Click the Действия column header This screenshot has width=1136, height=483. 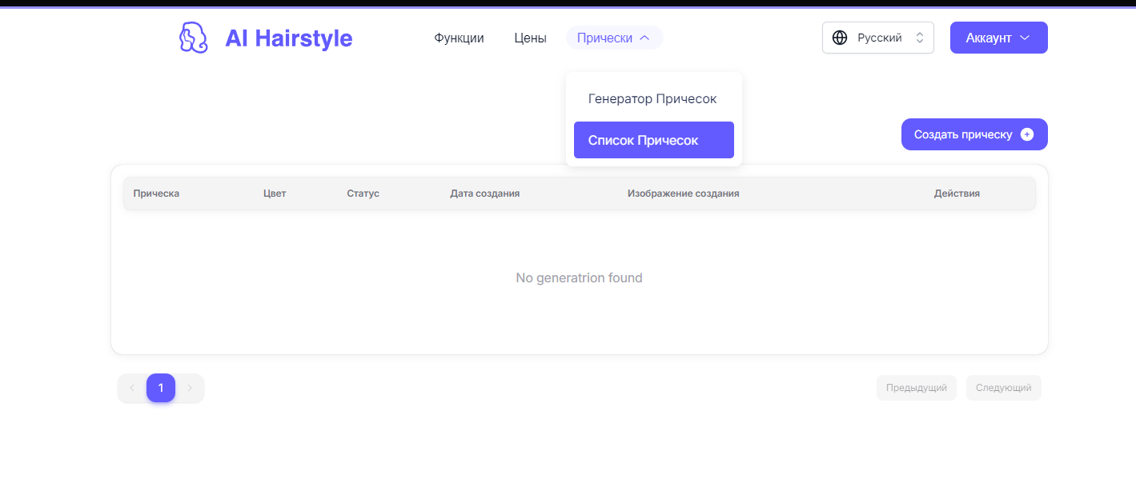click(957, 194)
